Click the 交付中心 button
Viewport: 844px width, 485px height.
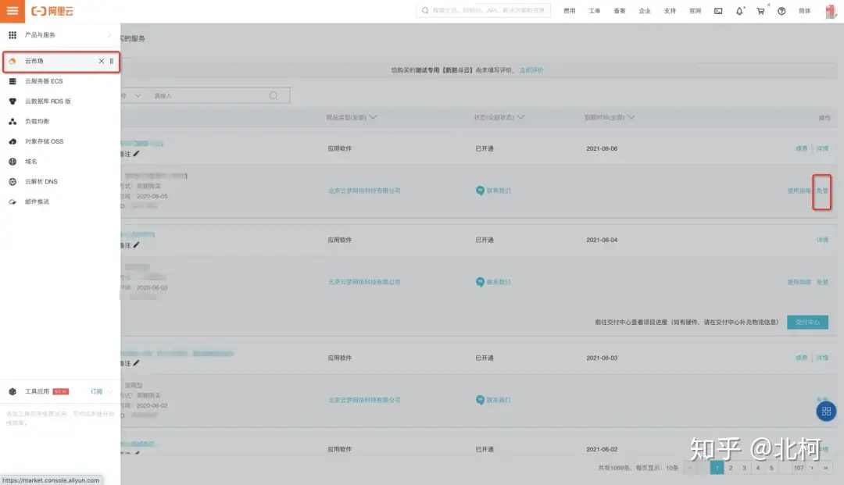(807, 322)
